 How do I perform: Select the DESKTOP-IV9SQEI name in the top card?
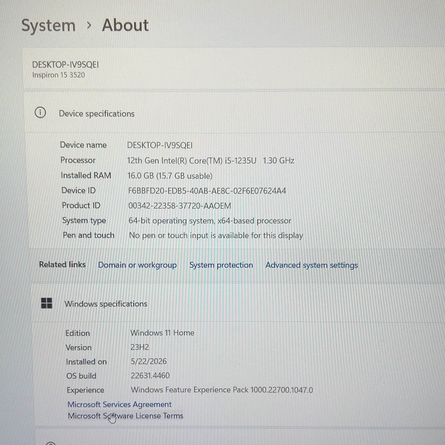66,64
